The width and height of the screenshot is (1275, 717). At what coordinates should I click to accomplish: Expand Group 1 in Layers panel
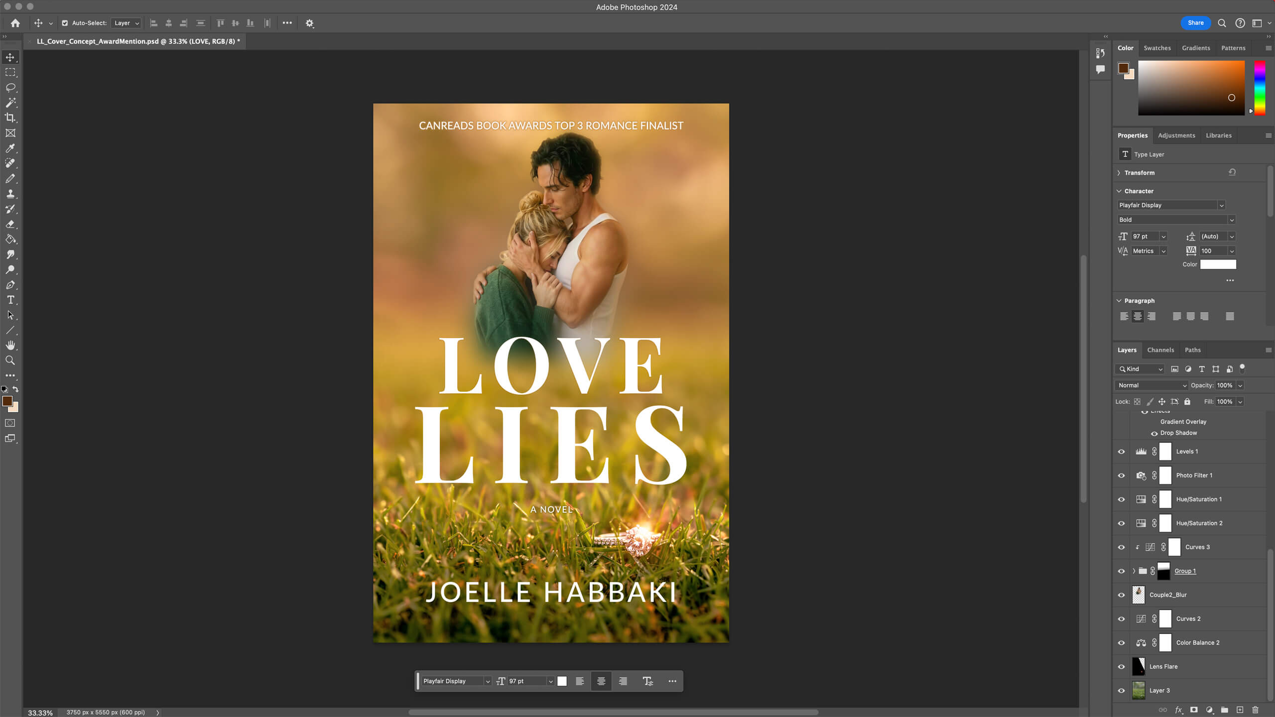pyautogui.click(x=1134, y=571)
